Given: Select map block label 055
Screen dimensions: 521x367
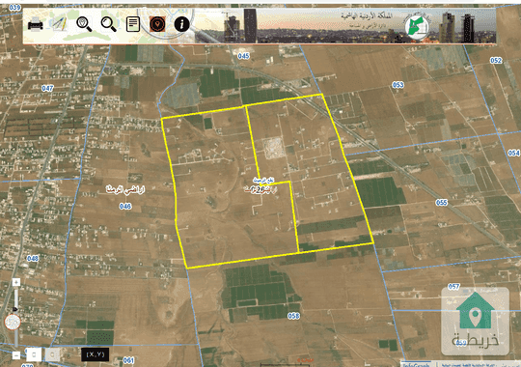Looking at the screenshot, I should point(442,203).
